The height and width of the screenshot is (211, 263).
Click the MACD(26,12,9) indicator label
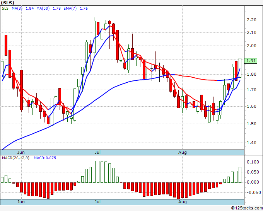click(x=15, y=158)
